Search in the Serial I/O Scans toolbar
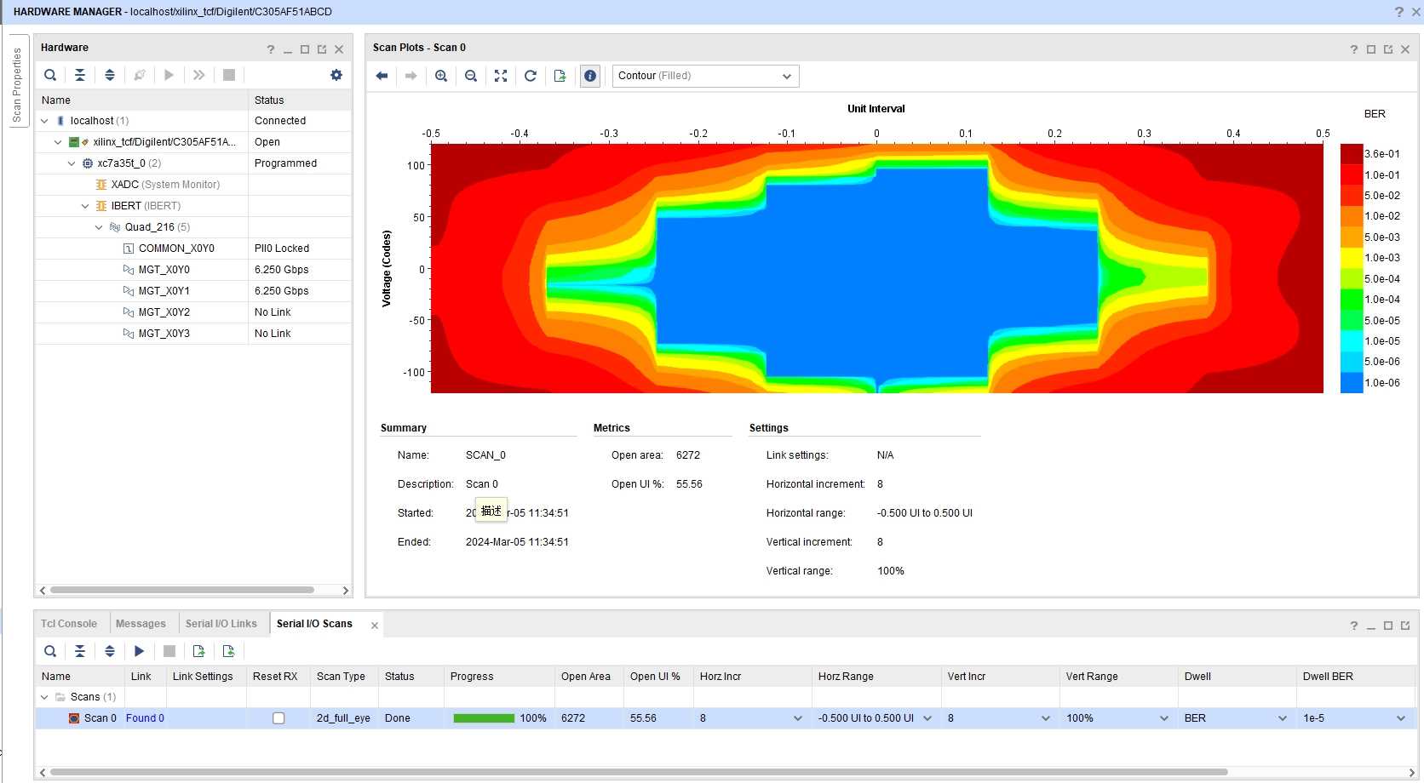1424x783 pixels. [x=50, y=651]
